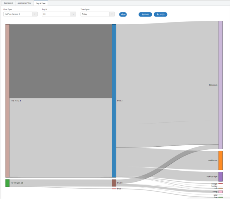Screen dimensions: 230x199
Task: Click the green bgp node
Action: 220,198
